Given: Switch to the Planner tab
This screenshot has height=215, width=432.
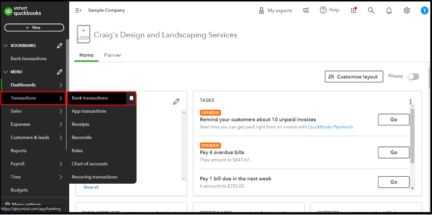Looking at the screenshot, I should click(x=112, y=55).
